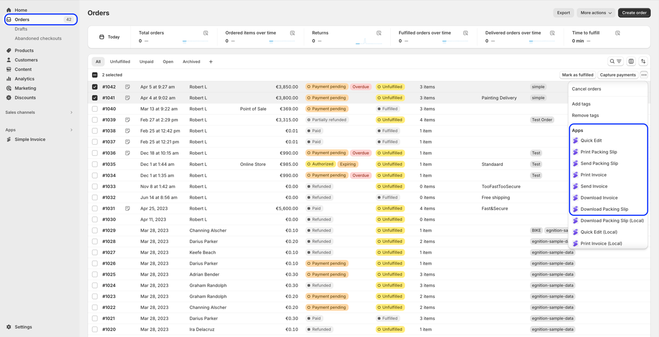Click the Create order button
The width and height of the screenshot is (659, 337).
click(x=634, y=13)
